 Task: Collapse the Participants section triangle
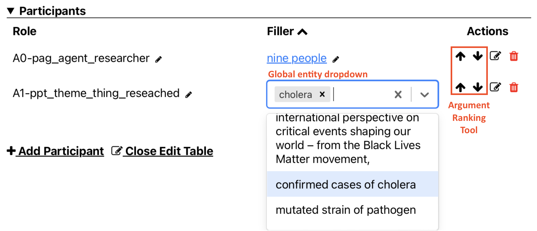[x=11, y=11]
